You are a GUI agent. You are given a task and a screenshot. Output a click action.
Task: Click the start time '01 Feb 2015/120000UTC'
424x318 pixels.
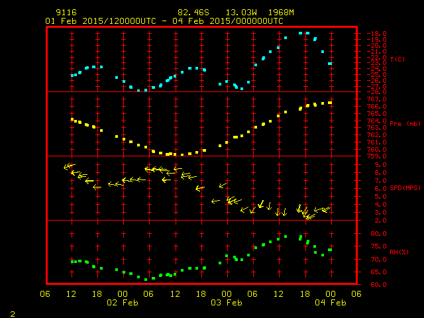[x=101, y=21]
